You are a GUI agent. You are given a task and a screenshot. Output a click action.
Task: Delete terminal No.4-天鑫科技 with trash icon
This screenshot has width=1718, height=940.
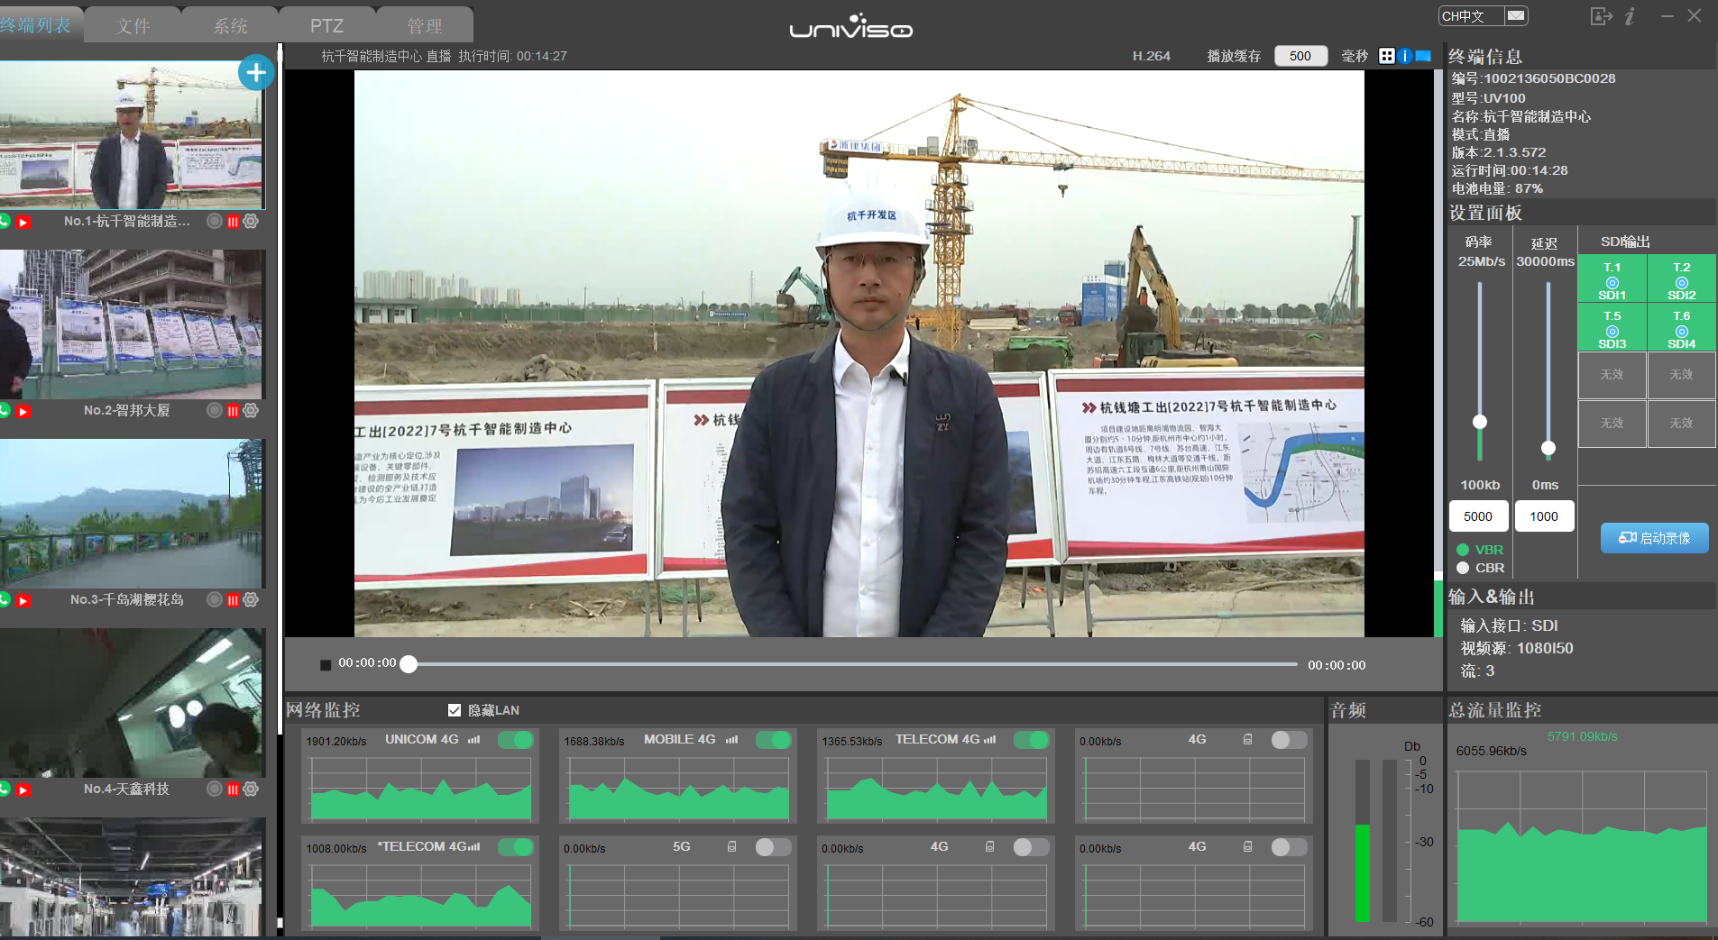(233, 789)
